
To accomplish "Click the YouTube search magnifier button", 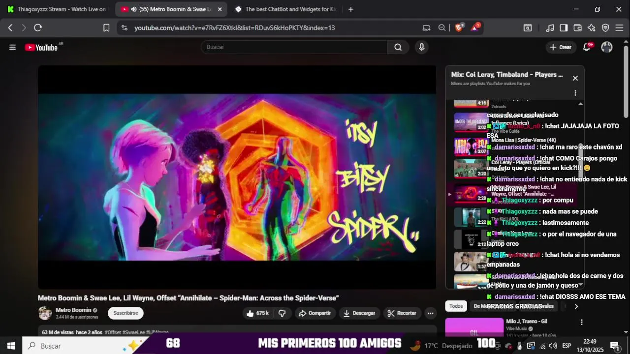I will click(x=398, y=47).
